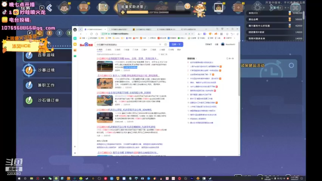Switch to the third browser tab with the yellow icon
The height and width of the screenshot is (181, 322).
click(142, 29)
